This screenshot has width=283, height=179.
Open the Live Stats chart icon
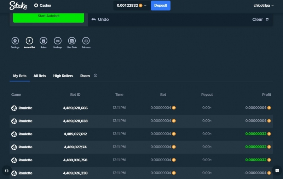[x=72, y=41]
